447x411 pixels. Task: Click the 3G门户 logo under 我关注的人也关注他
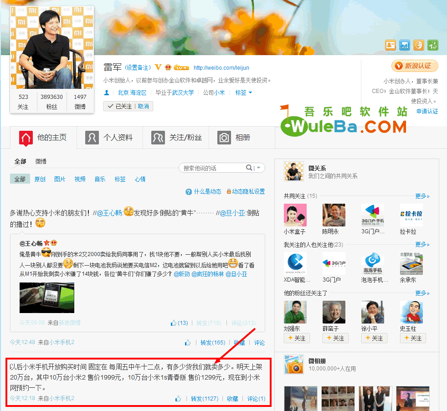pos(334,263)
